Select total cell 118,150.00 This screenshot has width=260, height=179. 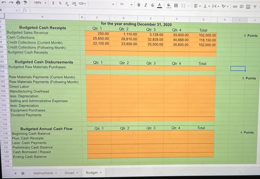[x=203, y=40]
